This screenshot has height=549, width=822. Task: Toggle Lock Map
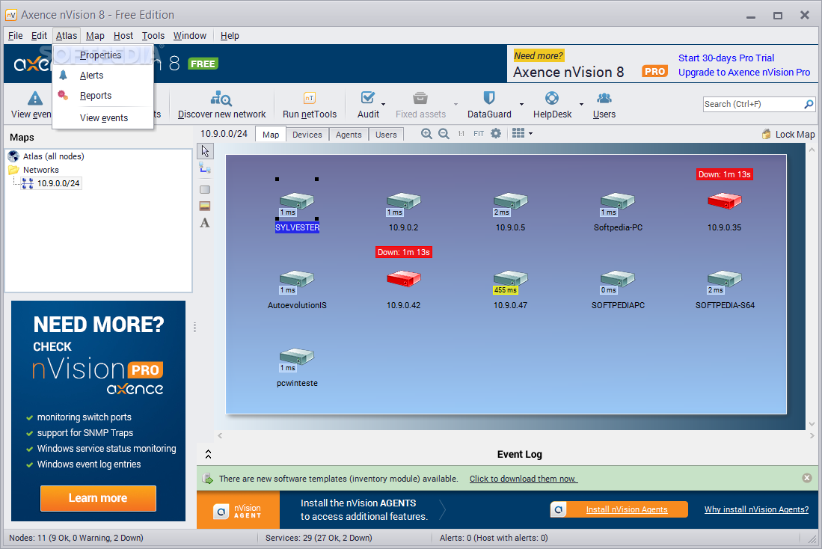(x=788, y=134)
